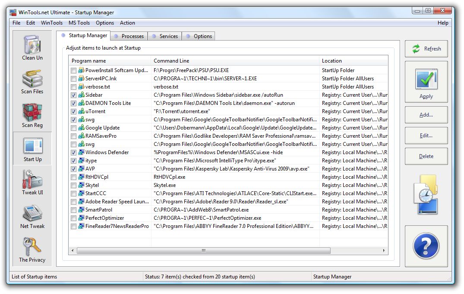The height and width of the screenshot is (294, 464).
Task: Select the PerfectOptimizer row text
Action: pos(105,218)
